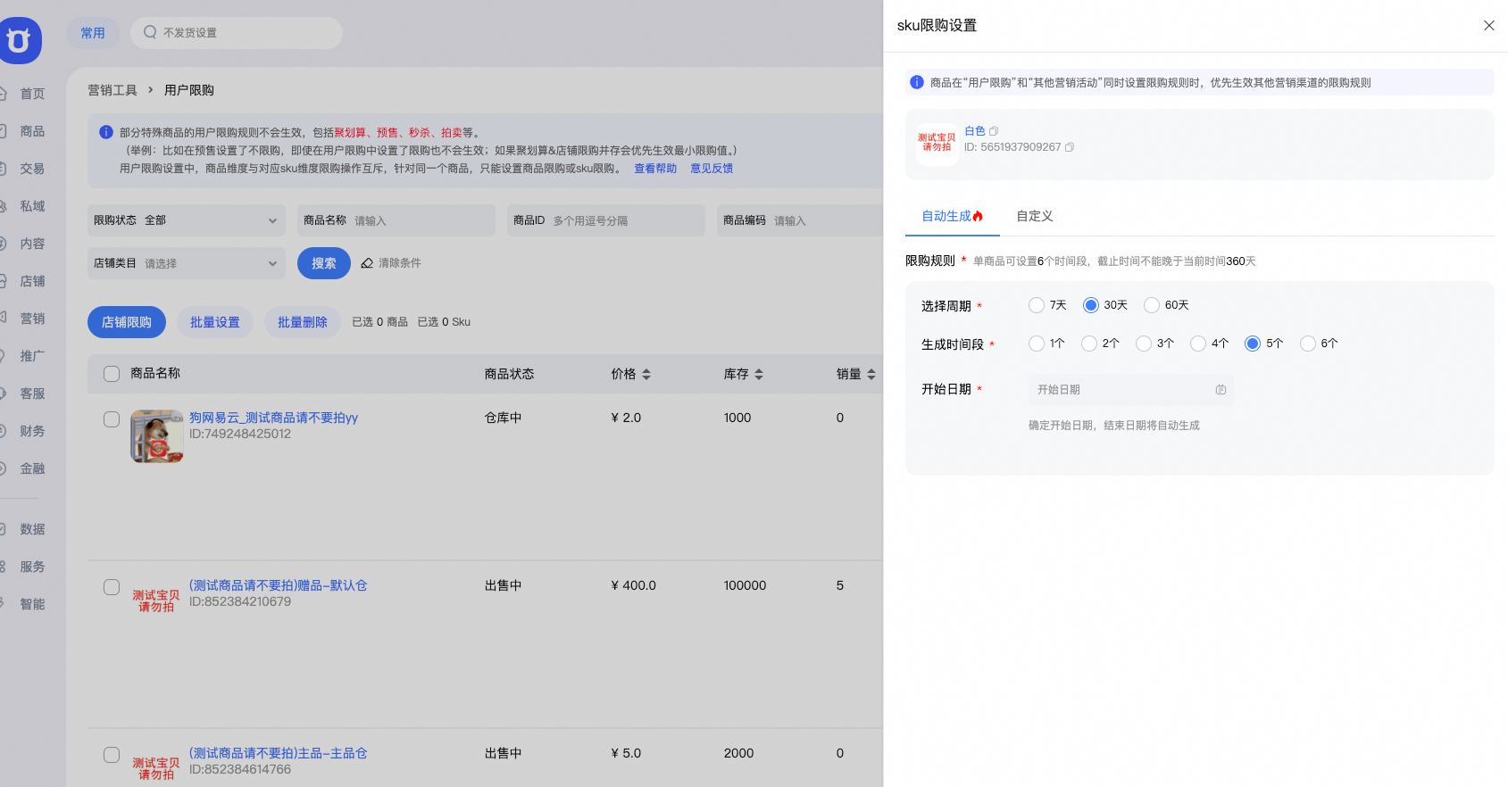Click the 批量设置 button

click(215, 322)
